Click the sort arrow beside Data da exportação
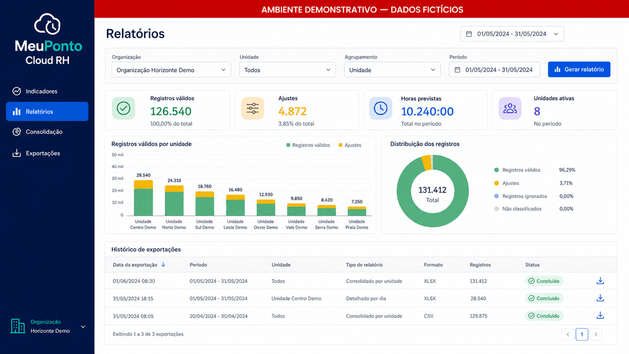629x354 pixels. (163, 265)
